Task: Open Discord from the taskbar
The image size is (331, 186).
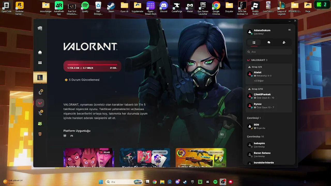Action: pos(177,182)
